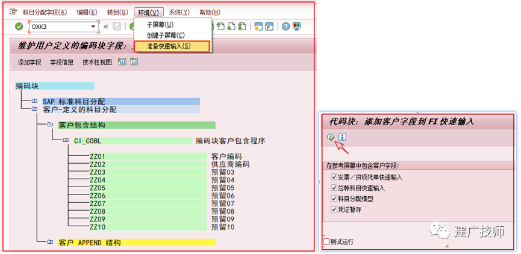This screenshot has width=521, height=254.
Task: Uncheck 总帐科目快速输入 checkbox
Action: click(x=334, y=188)
